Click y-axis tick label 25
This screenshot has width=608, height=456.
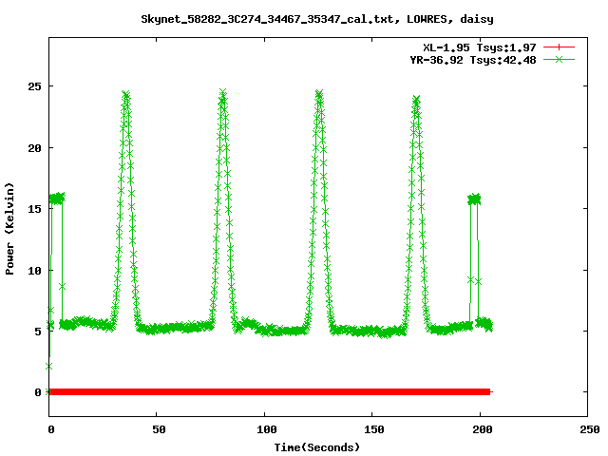[x=34, y=86]
